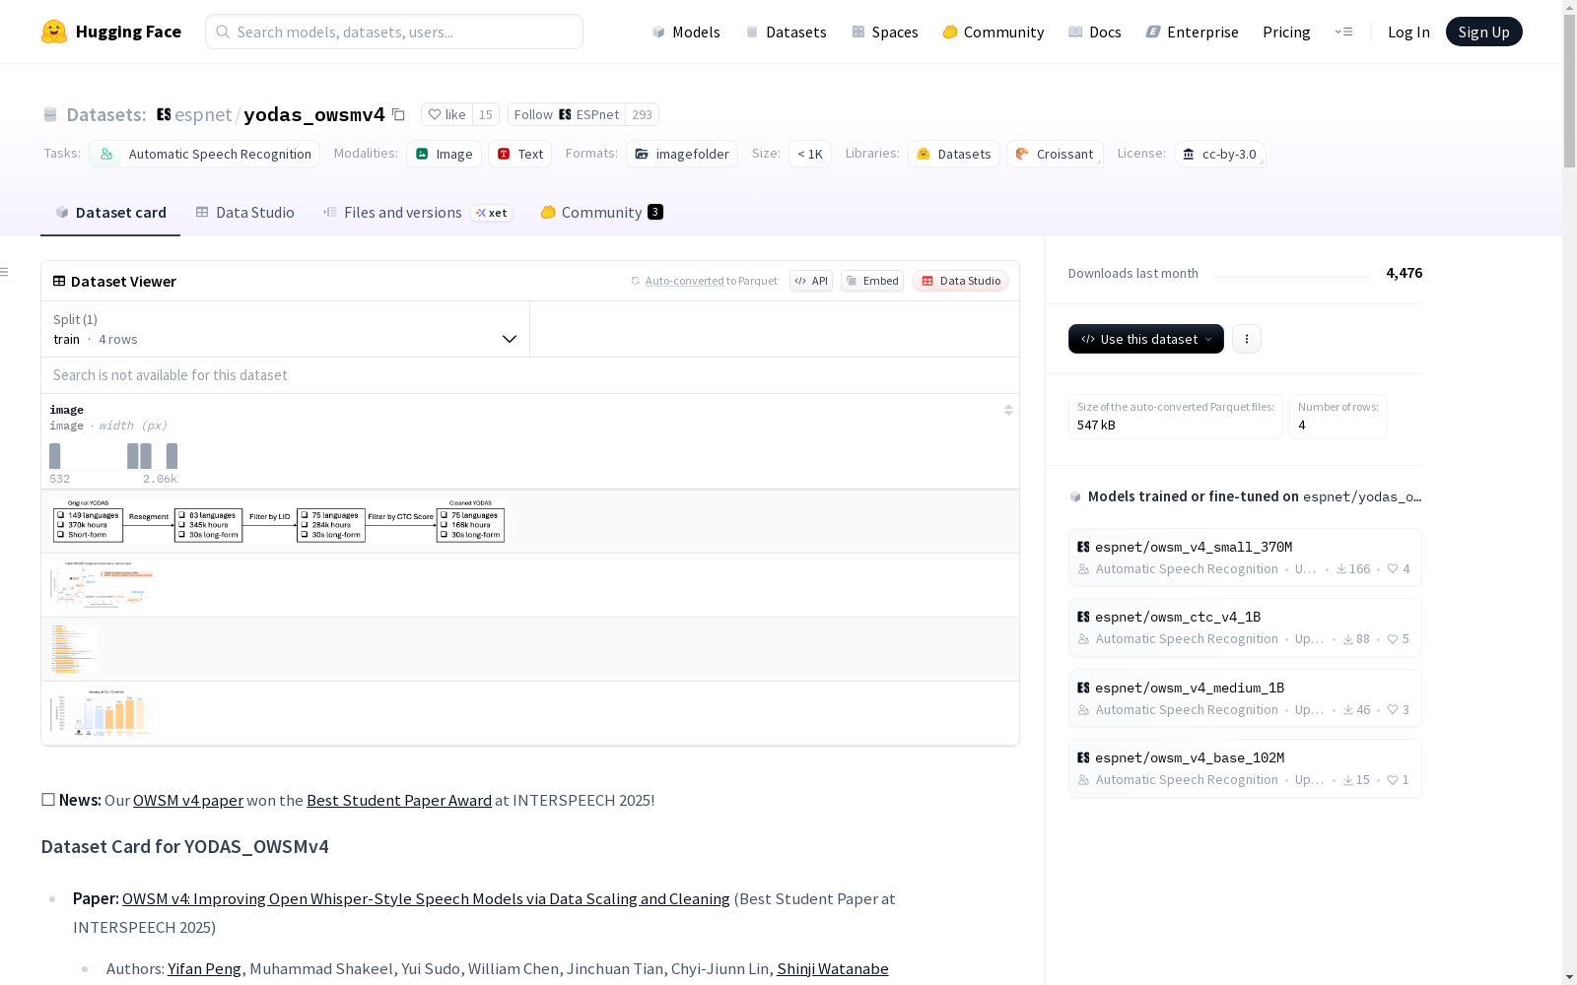Open the espnet/owsm_ctc_v4_1B model card
Screen dimensions: 1577x985
(x=1245, y=627)
